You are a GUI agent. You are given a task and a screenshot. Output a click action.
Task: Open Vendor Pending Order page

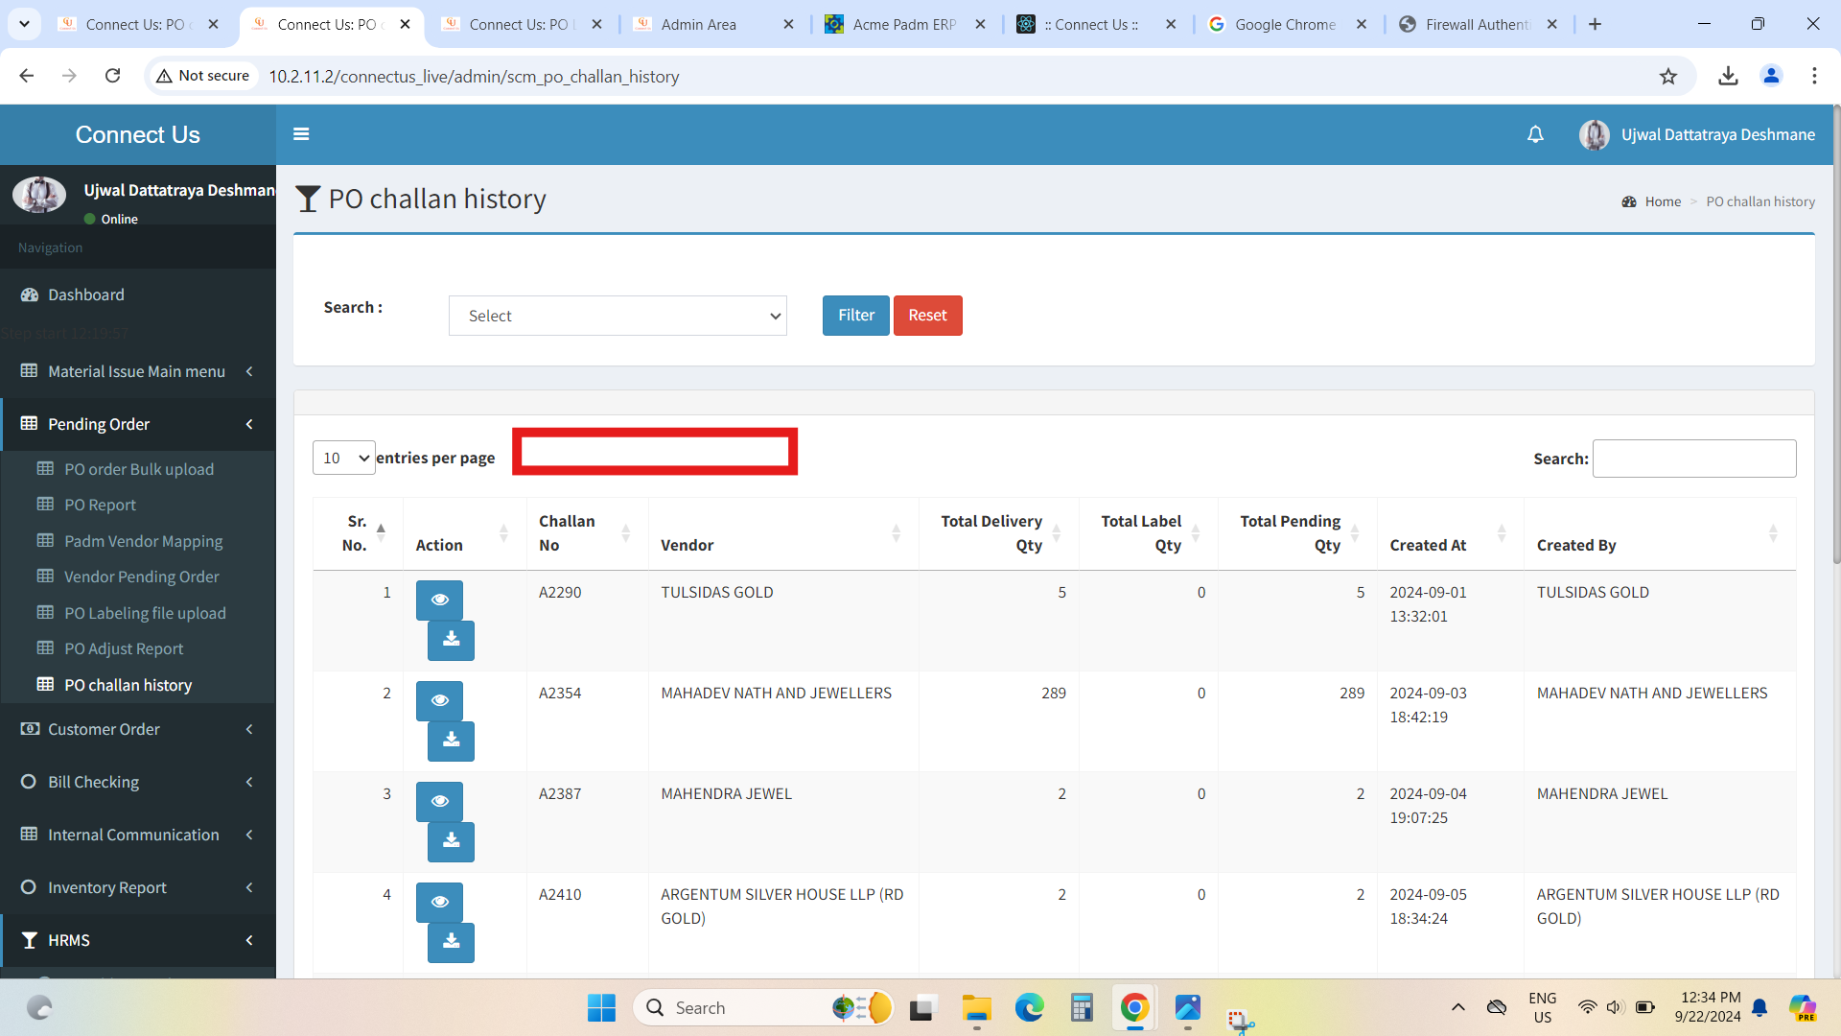141,577
